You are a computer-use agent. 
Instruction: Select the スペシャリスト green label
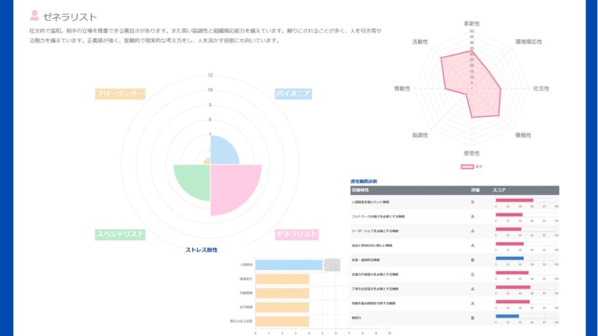click(x=120, y=234)
